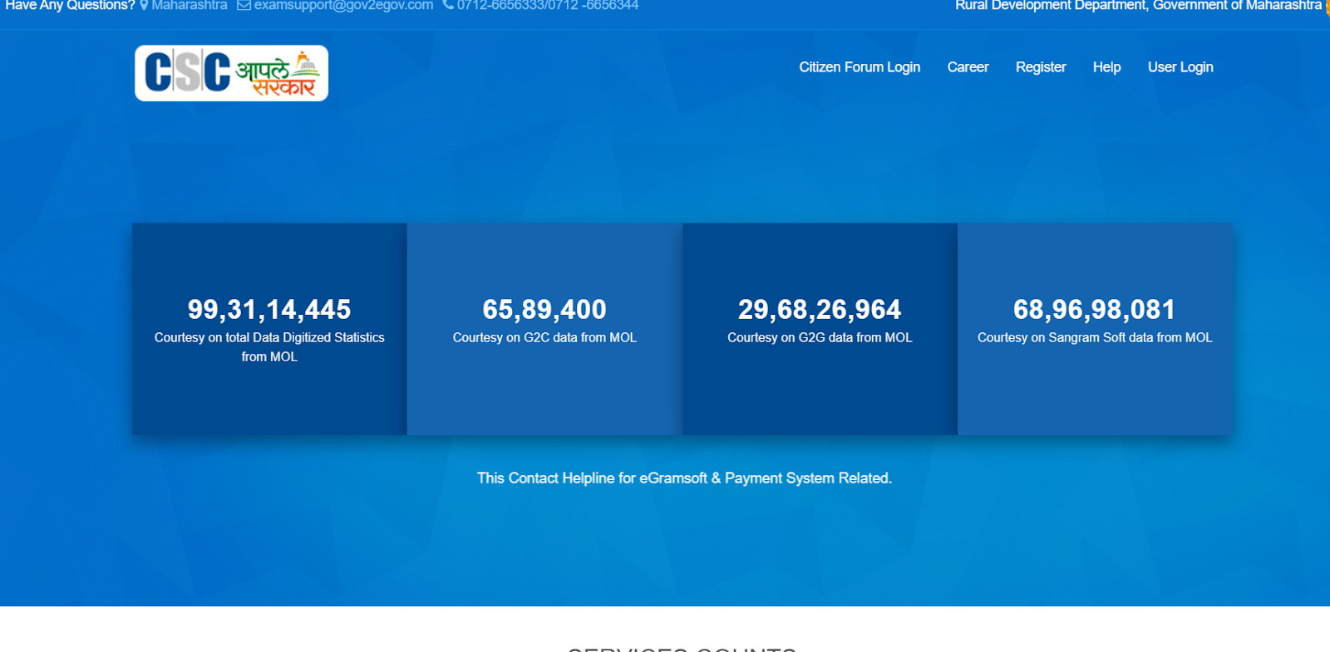Screen dimensions: 1330x652
Task: Click the envelope icon beside the email address
Action: click(244, 5)
